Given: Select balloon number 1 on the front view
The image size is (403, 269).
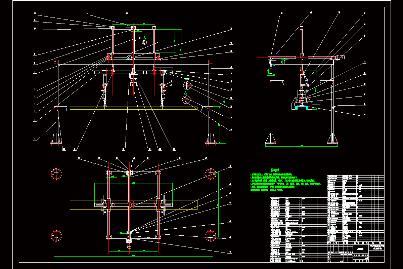Looking at the screenshot, I should click(x=35, y=138).
